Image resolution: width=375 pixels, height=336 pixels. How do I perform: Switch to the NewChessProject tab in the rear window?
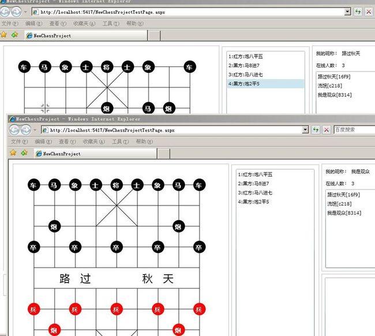point(85,35)
